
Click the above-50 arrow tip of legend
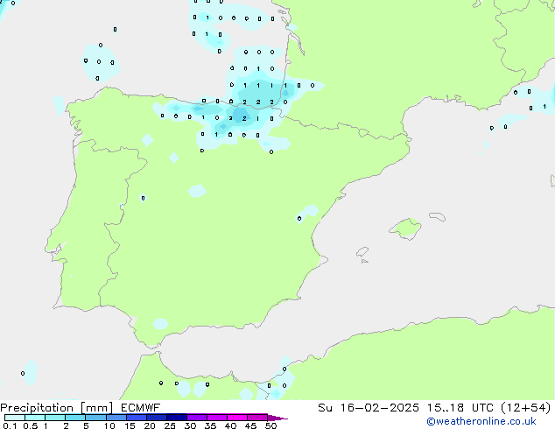pyautogui.click(x=277, y=418)
